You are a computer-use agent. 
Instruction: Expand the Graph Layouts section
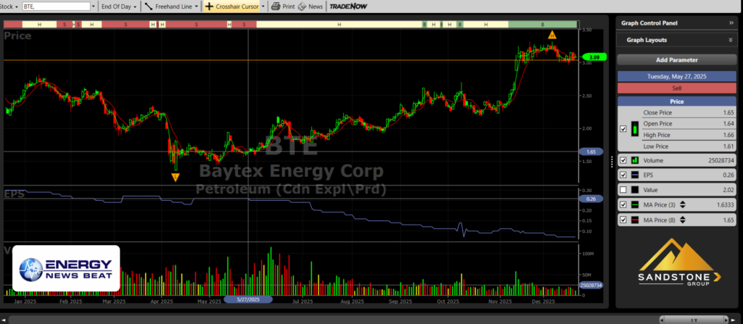(x=731, y=41)
